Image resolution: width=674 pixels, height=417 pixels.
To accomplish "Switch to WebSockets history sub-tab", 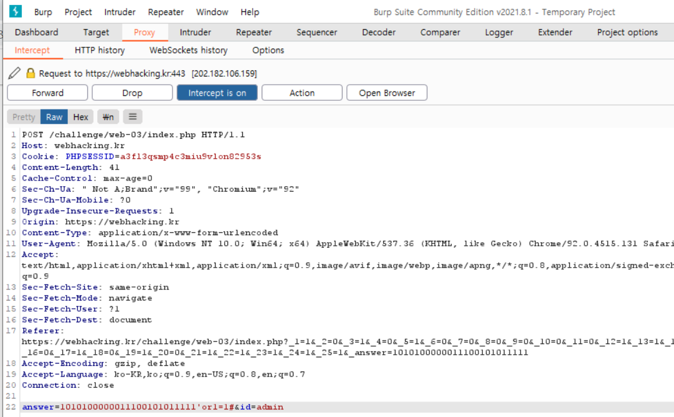I will tap(188, 50).
